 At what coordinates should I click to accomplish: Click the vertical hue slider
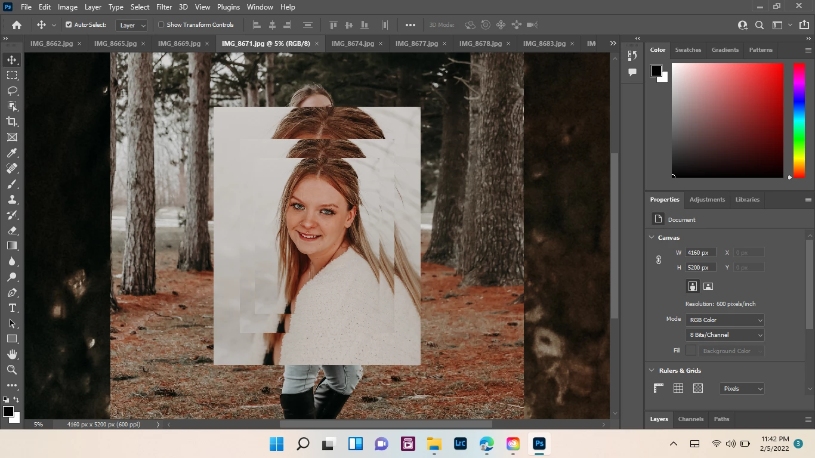[799, 120]
